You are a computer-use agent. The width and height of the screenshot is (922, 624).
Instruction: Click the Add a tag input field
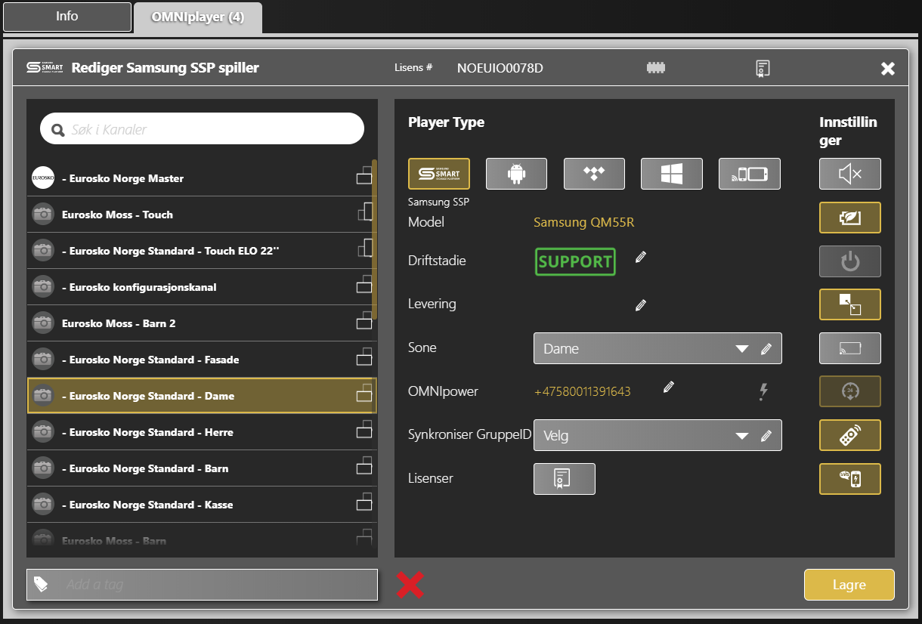202,585
